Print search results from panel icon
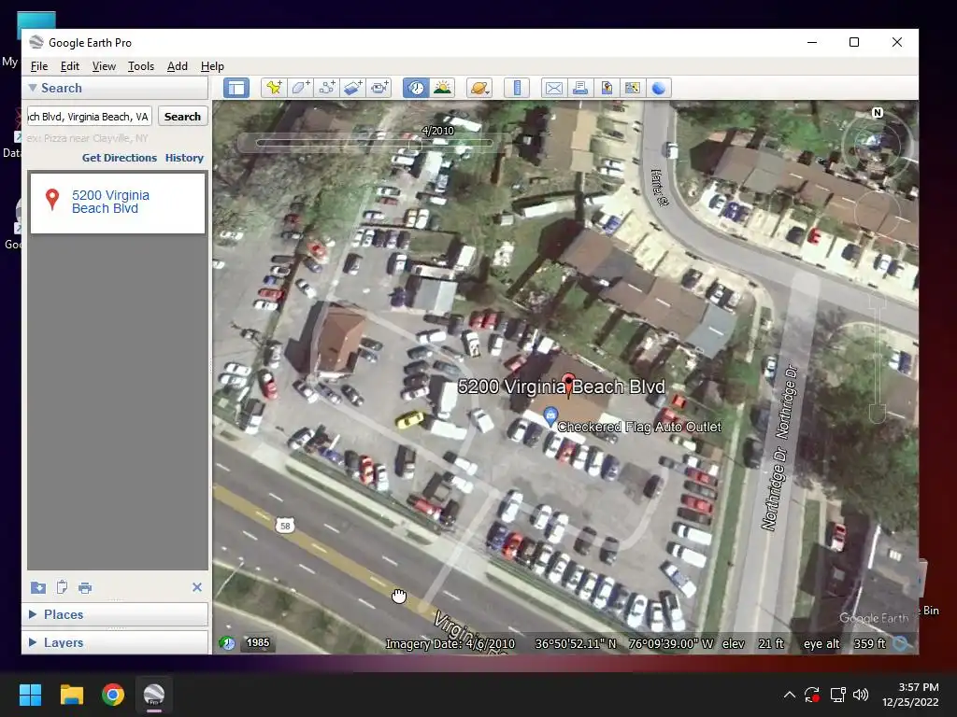Image resolution: width=957 pixels, height=717 pixels. point(85,588)
